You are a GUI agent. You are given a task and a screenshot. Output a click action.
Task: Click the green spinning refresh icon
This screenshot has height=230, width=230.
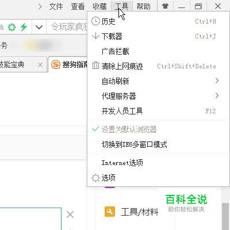pyautogui.click(x=11, y=27)
